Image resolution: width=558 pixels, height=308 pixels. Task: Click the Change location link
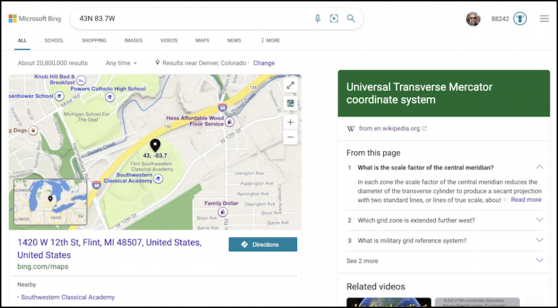click(264, 63)
